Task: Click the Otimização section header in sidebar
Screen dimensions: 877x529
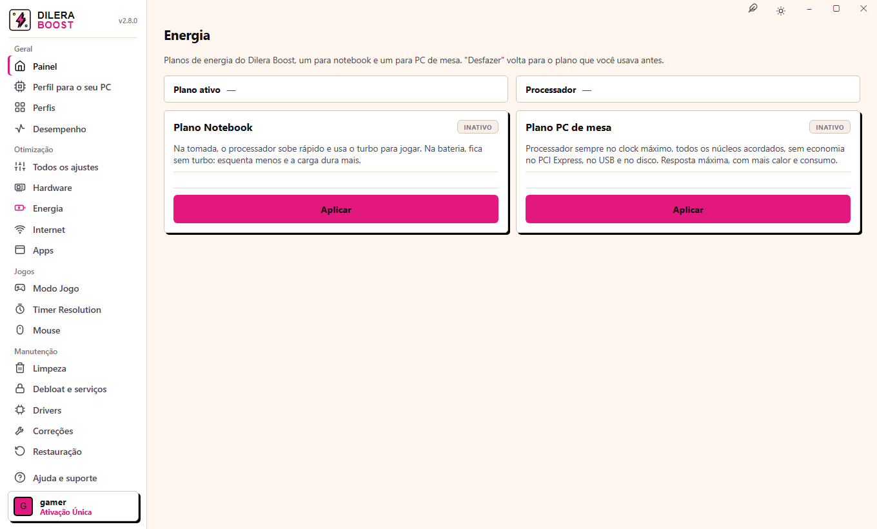Action: (x=34, y=150)
